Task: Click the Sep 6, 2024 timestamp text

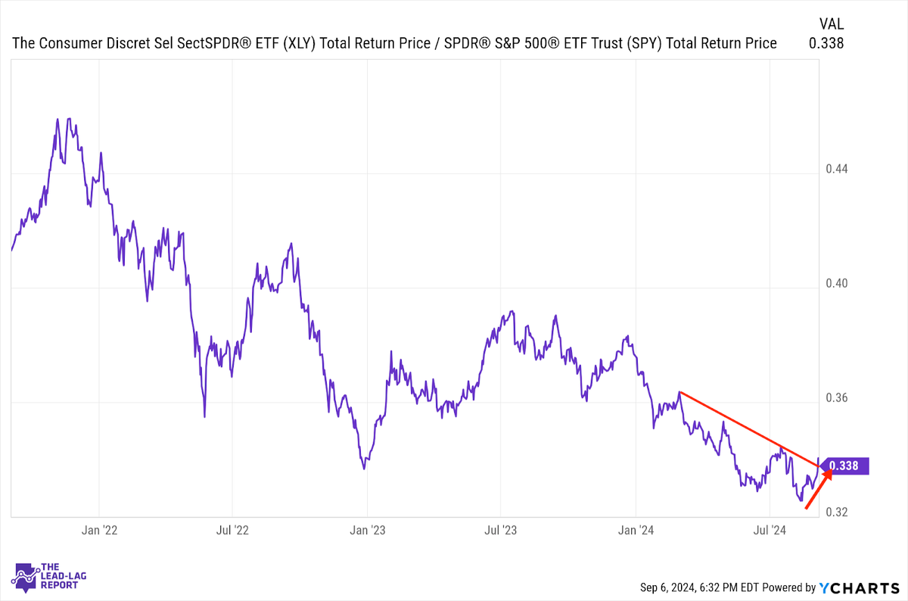Action: (698, 587)
